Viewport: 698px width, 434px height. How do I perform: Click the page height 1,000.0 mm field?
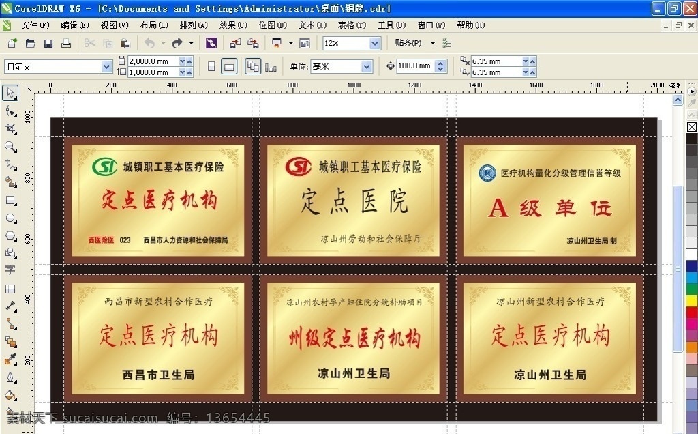coord(153,72)
